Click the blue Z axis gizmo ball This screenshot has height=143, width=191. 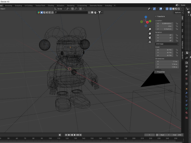[x=146, y=17]
